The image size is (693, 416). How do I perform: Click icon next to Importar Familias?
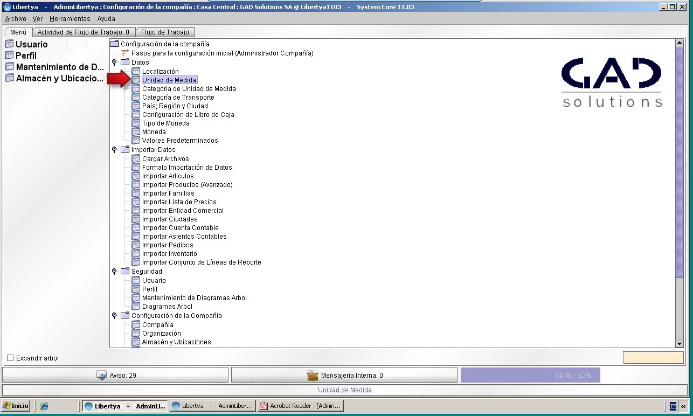click(136, 193)
